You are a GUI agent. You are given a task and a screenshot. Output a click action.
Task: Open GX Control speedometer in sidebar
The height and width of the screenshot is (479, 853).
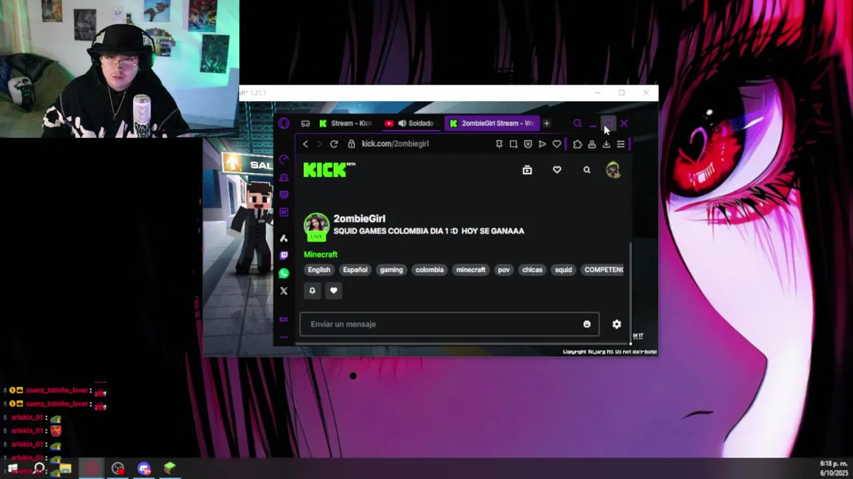(x=284, y=160)
